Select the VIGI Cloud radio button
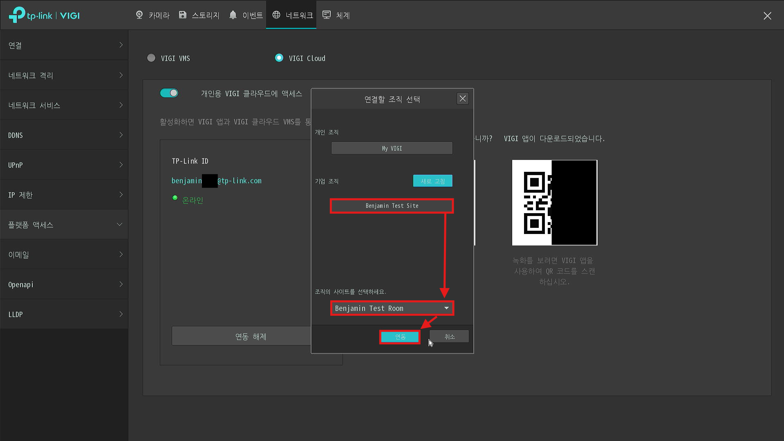 point(279,58)
